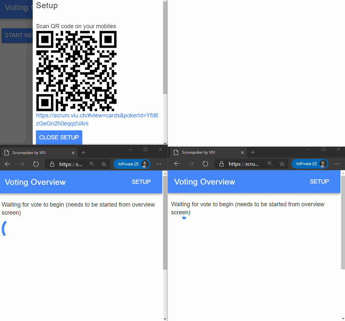Add left page to favorites star
345x321 pixels.
[x=104, y=164]
